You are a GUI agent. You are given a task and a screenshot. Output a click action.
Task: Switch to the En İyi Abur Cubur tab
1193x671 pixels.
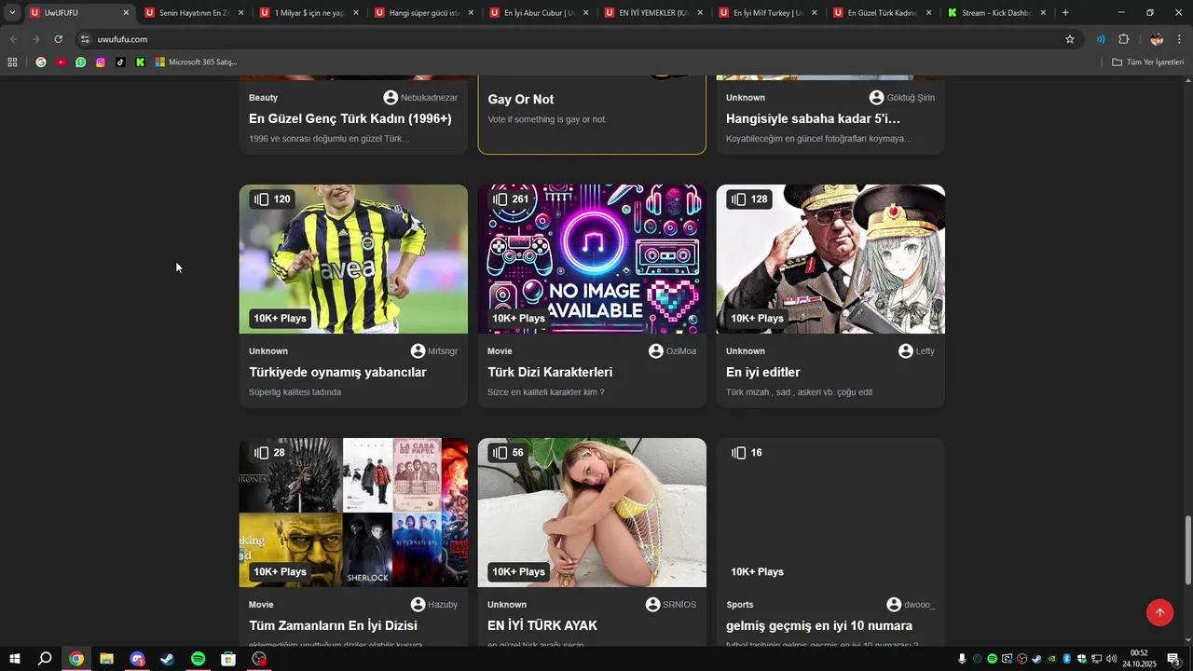[x=538, y=13]
